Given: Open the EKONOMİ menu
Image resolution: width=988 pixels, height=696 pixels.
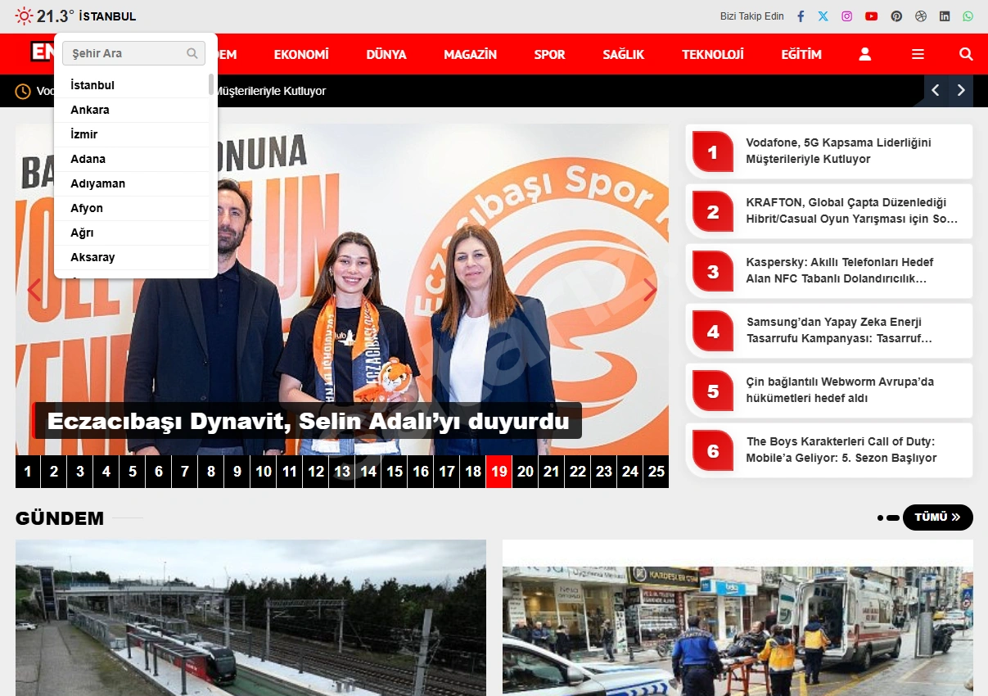Looking at the screenshot, I should tap(301, 54).
